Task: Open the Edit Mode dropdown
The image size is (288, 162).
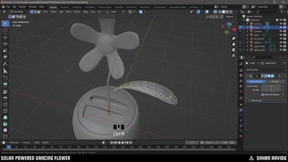Action: [x=19, y=12]
